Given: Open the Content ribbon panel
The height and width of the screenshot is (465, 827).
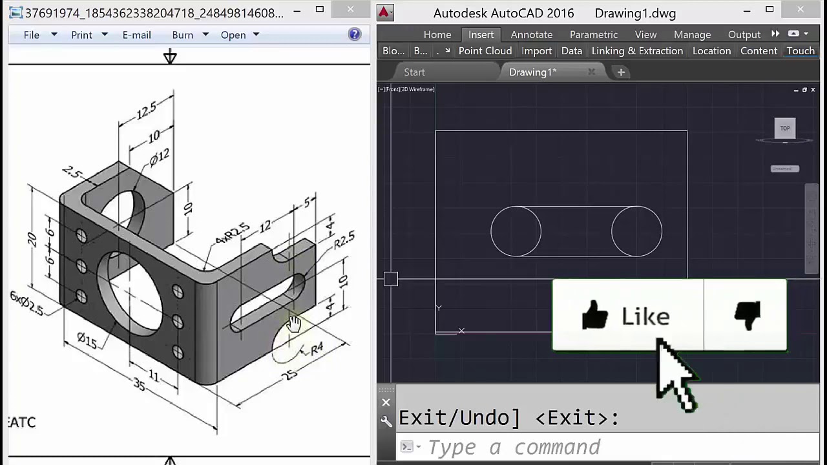Looking at the screenshot, I should (759, 51).
